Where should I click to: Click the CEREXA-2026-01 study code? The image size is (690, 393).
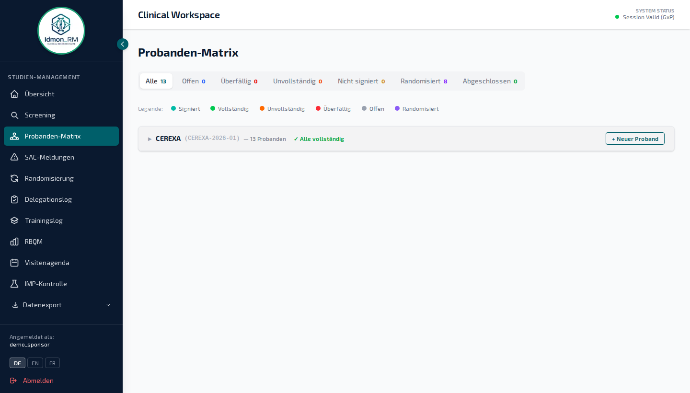coord(212,139)
